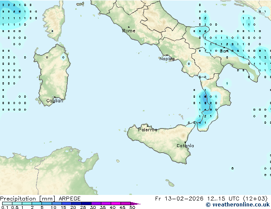Pick the 35–40 mm legend swatch
This screenshot has width=271, height=209.
(x=106, y=203)
